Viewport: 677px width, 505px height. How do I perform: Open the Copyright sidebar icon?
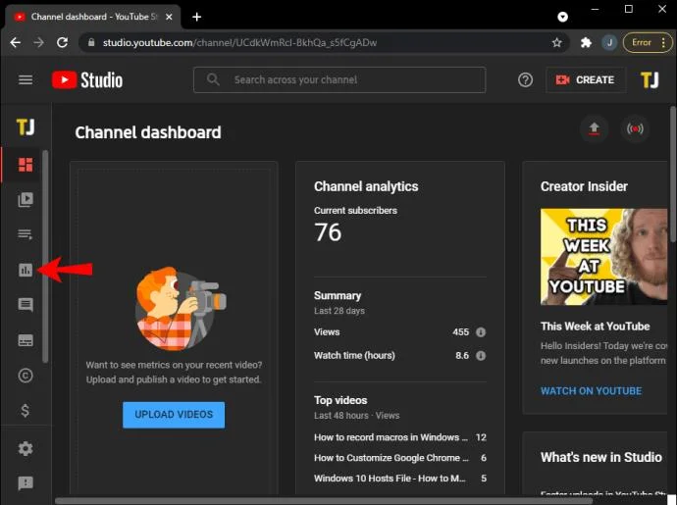tap(26, 376)
